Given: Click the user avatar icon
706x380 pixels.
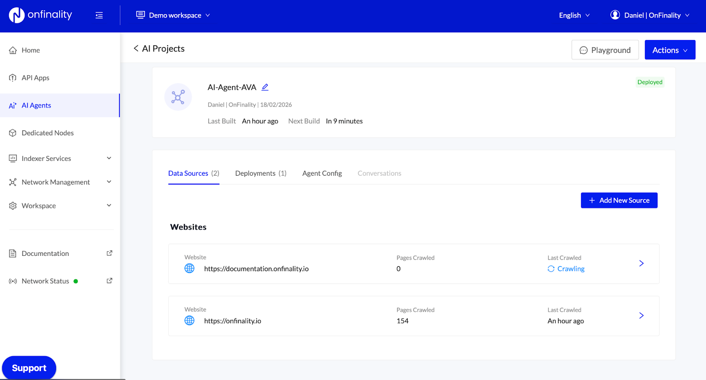Looking at the screenshot, I should click(x=615, y=15).
